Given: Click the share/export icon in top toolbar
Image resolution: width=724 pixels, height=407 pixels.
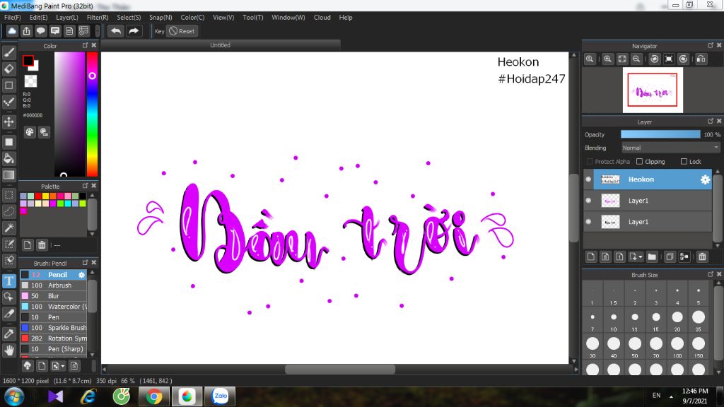Looking at the screenshot, I should 26,31.
